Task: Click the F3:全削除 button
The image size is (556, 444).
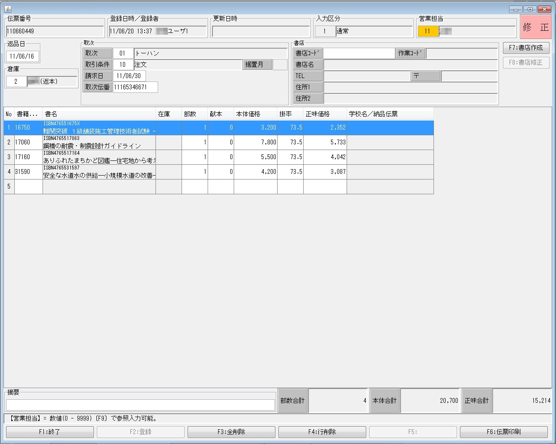Action: pos(231,432)
